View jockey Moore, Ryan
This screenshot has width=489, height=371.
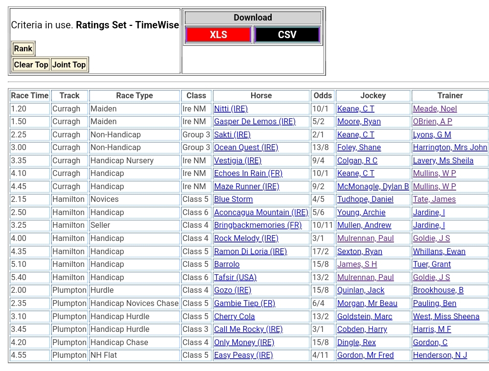(359, 122)
